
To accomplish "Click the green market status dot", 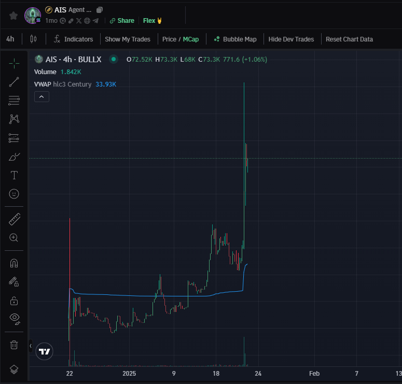I will click(114, 60).
